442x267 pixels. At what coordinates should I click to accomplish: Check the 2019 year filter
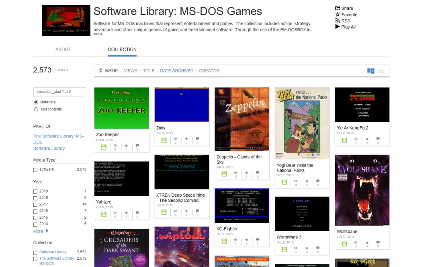[35, 191]
